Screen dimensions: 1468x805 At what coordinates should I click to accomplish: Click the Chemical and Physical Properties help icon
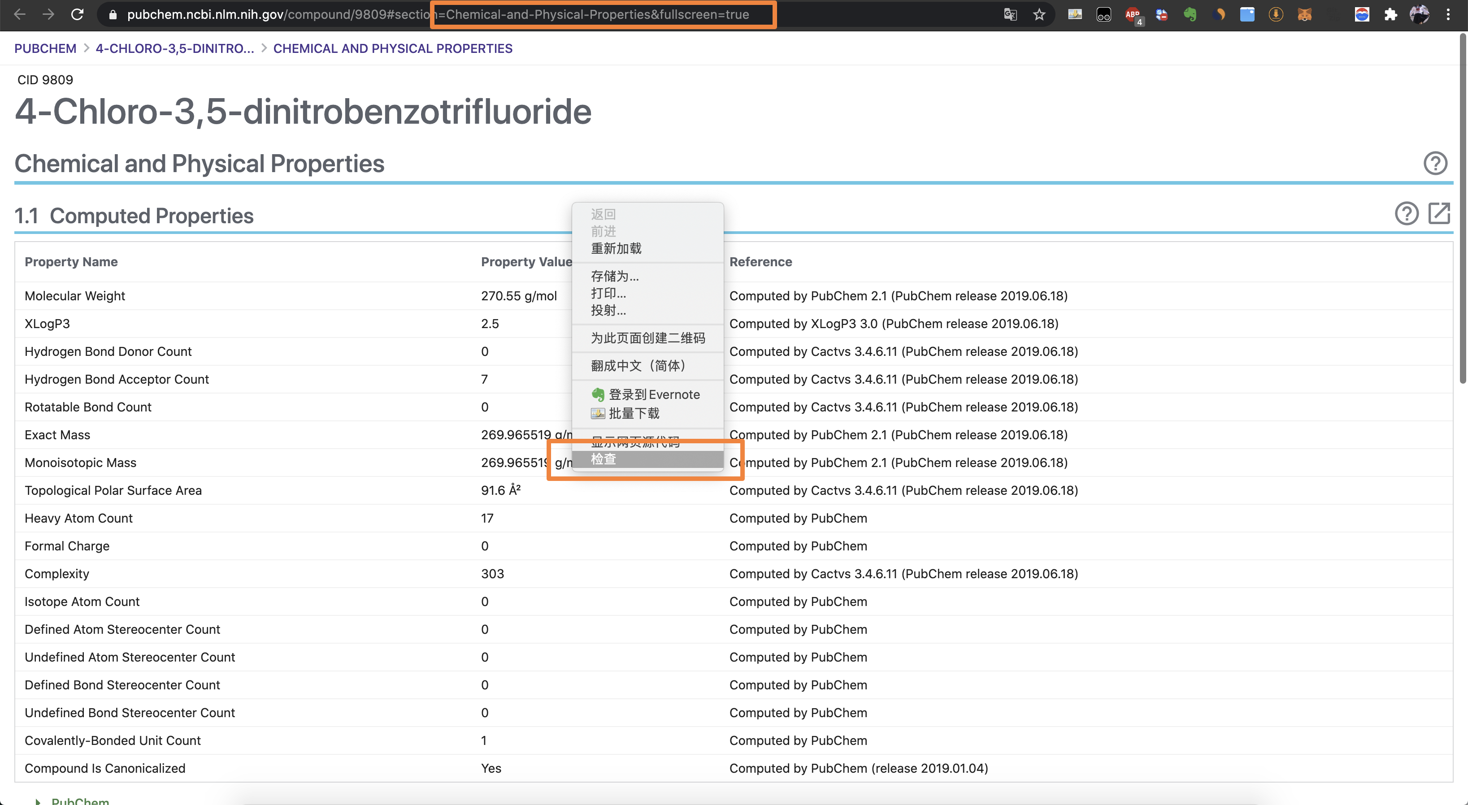1436,164
